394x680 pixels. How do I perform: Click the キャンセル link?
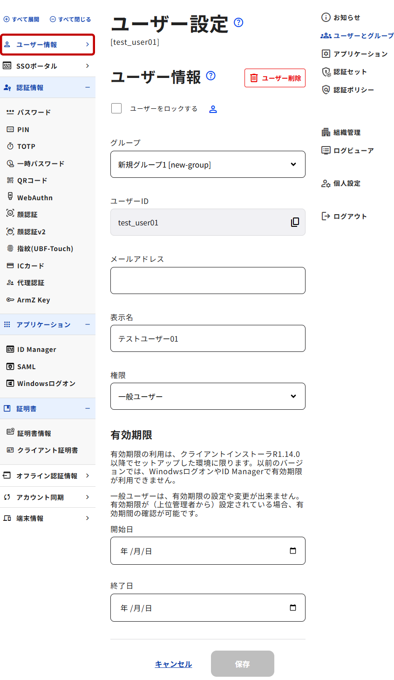coord(173,664)
